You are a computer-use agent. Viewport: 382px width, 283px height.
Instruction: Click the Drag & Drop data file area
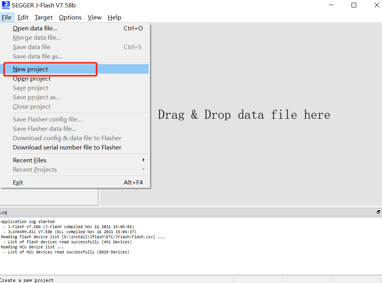coord(244,115)
